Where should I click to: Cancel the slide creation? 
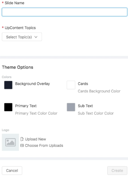pyautogui.click(x=12, y=170)
